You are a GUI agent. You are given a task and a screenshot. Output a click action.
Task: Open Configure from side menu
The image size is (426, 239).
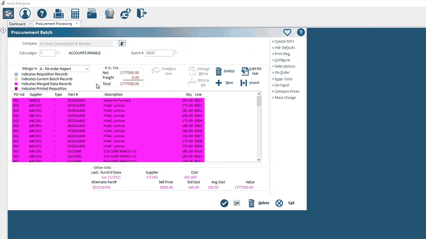[x=282, y=60]
